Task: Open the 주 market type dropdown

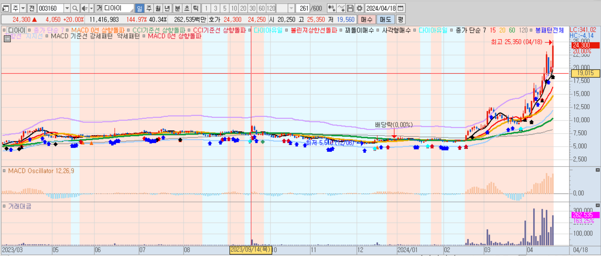Action: 23,8
